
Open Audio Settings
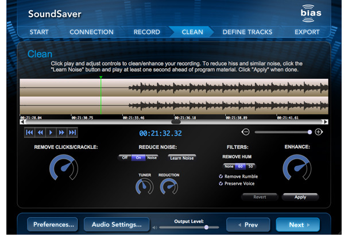pyautogui.click(x=117, y=225)
